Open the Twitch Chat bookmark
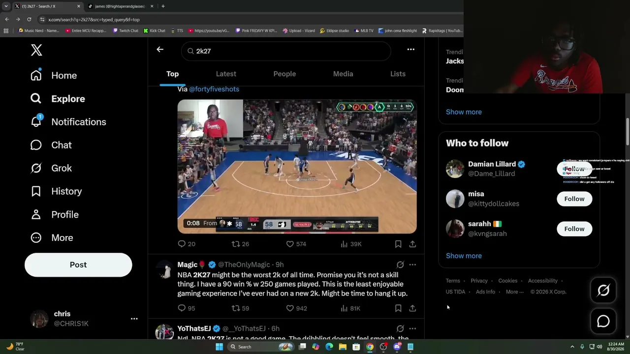 tap(125, 30)
